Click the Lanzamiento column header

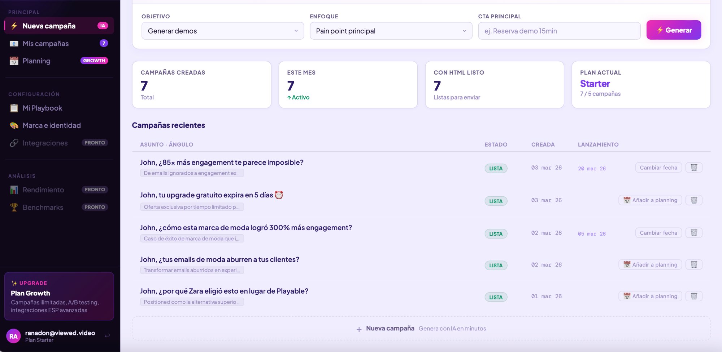click(598, 144)
